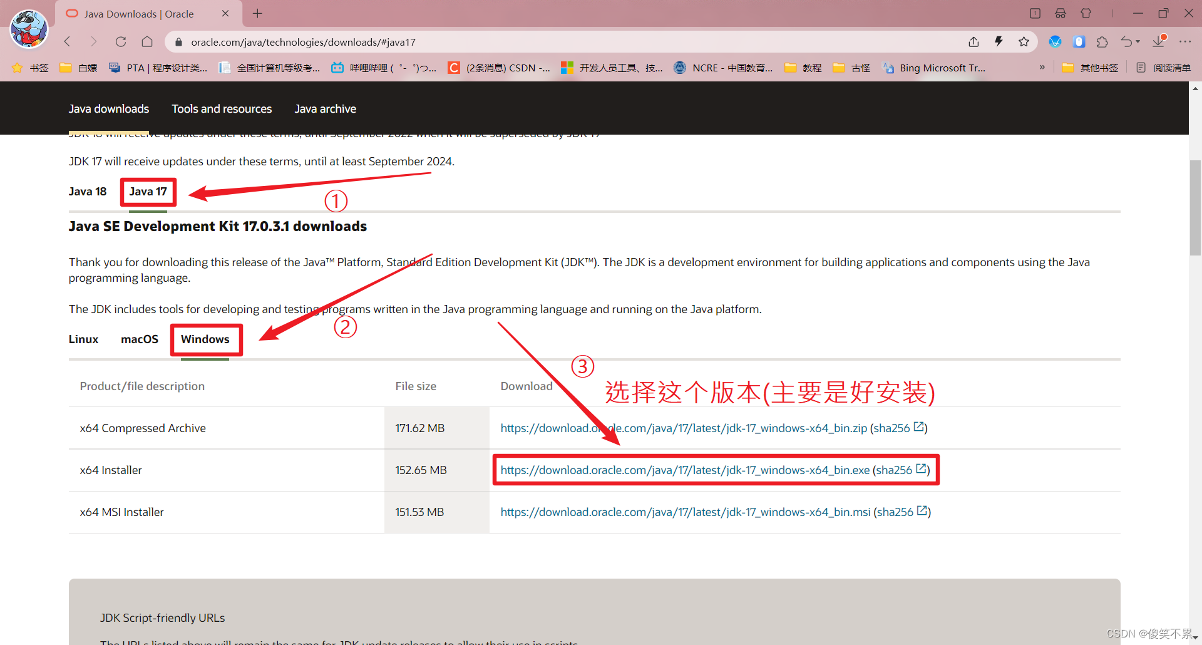Open the browser three-dot menu

[1185, 42]
